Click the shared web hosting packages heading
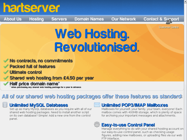 click(x=92, y=96)
